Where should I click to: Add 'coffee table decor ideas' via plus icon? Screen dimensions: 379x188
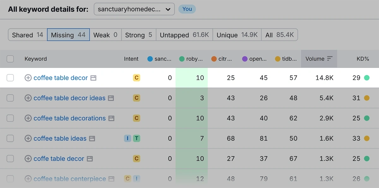(x=28, y=98)
